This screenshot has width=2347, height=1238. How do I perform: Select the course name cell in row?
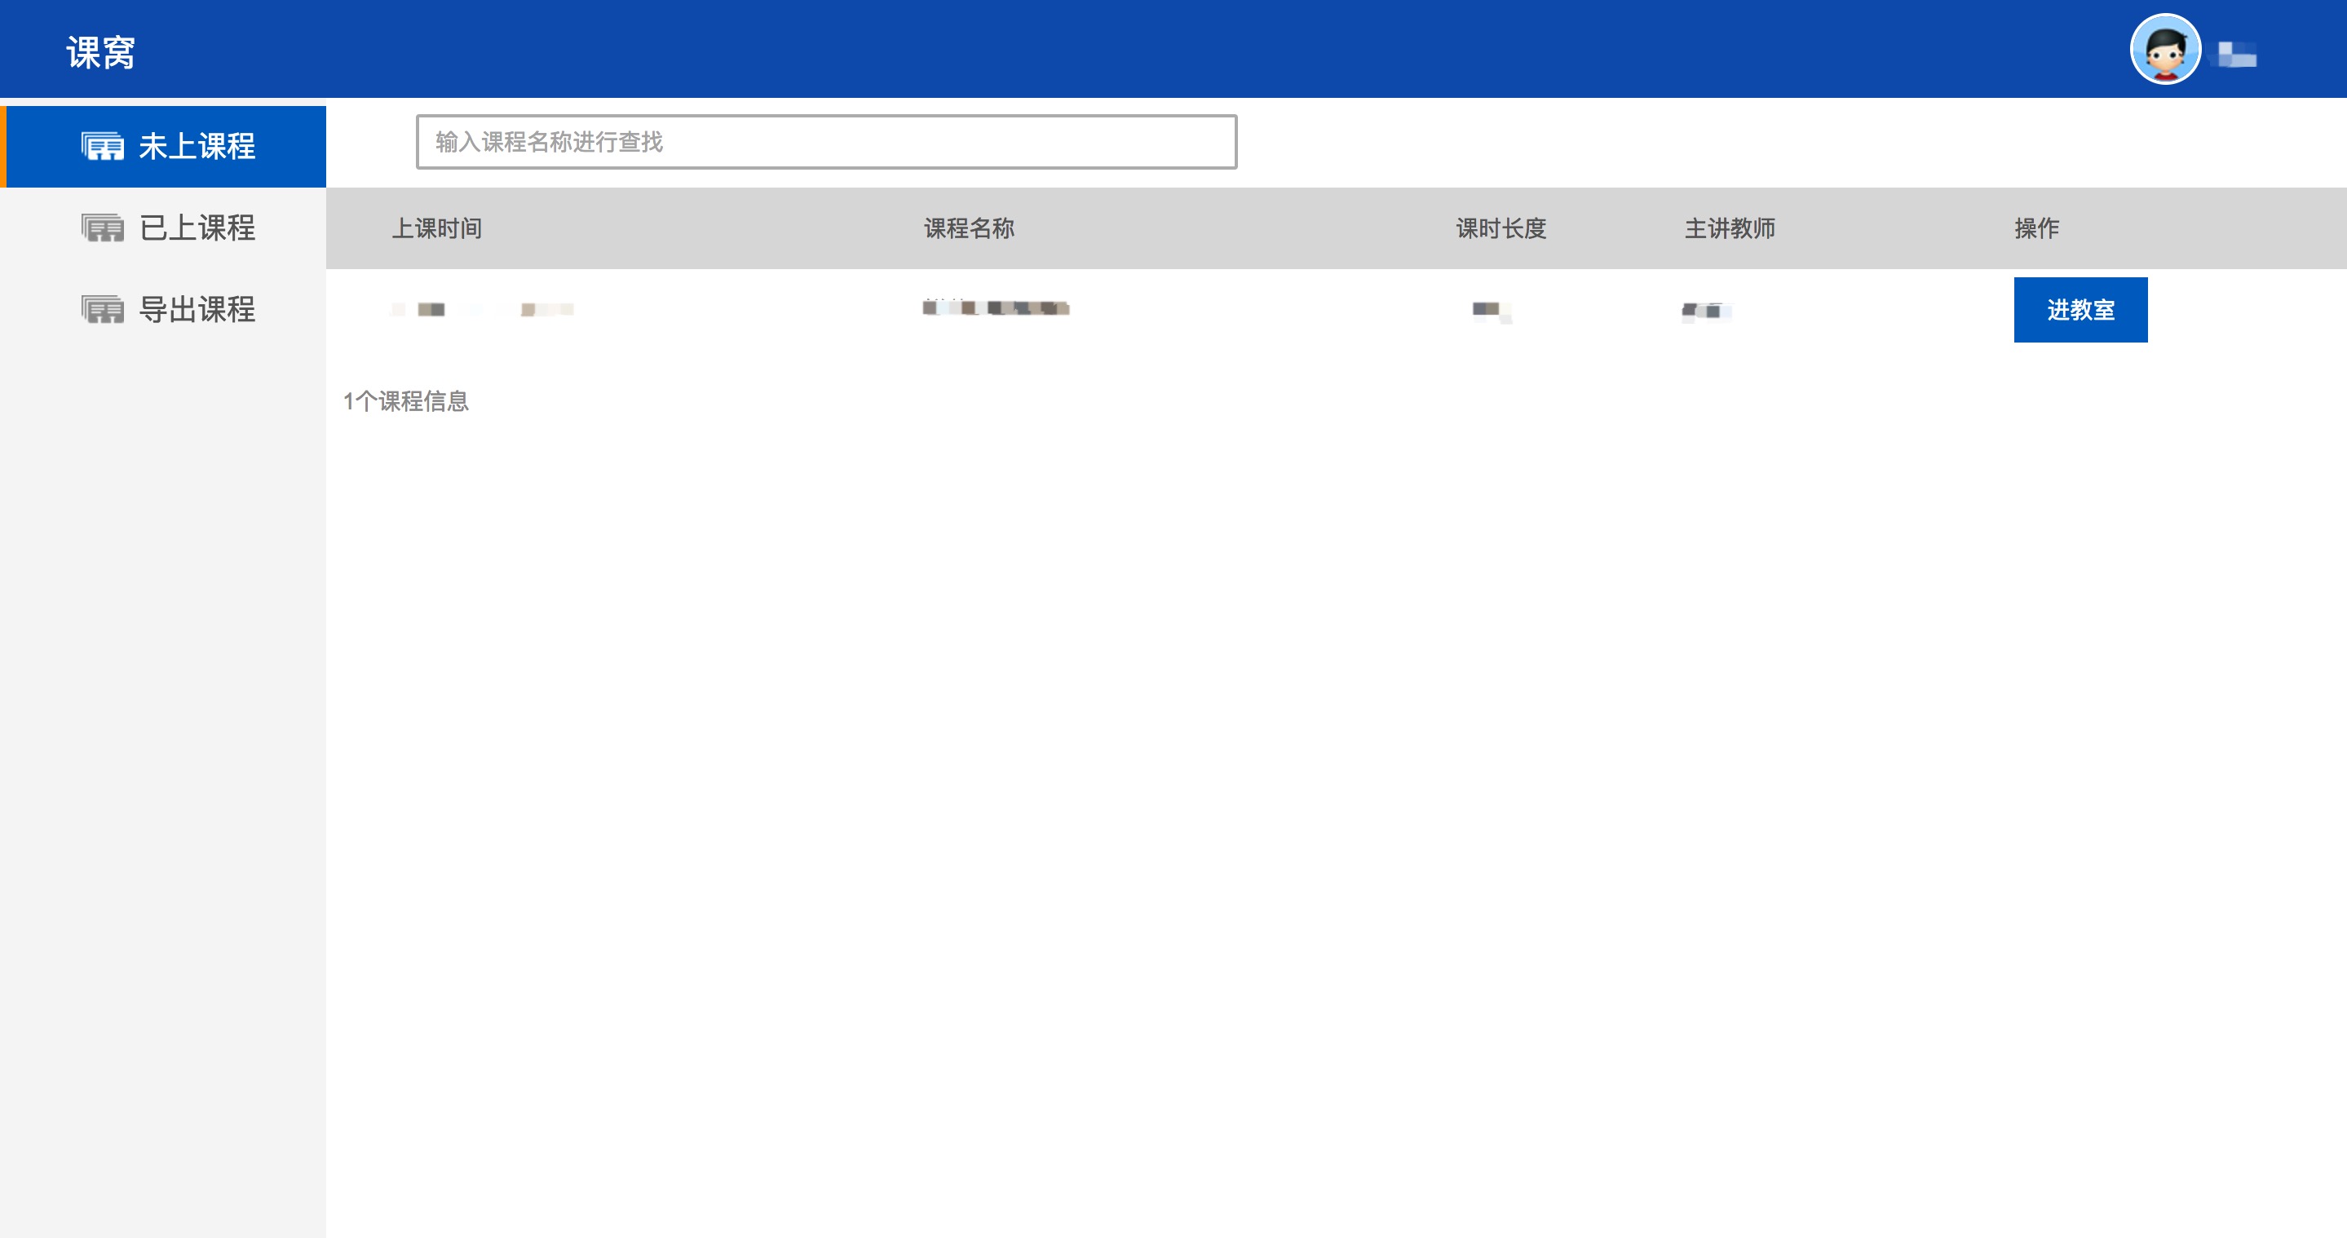click(995, 309)
